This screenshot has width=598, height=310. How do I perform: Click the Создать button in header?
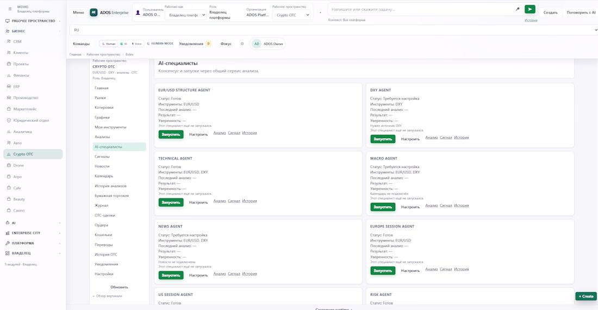550,13
